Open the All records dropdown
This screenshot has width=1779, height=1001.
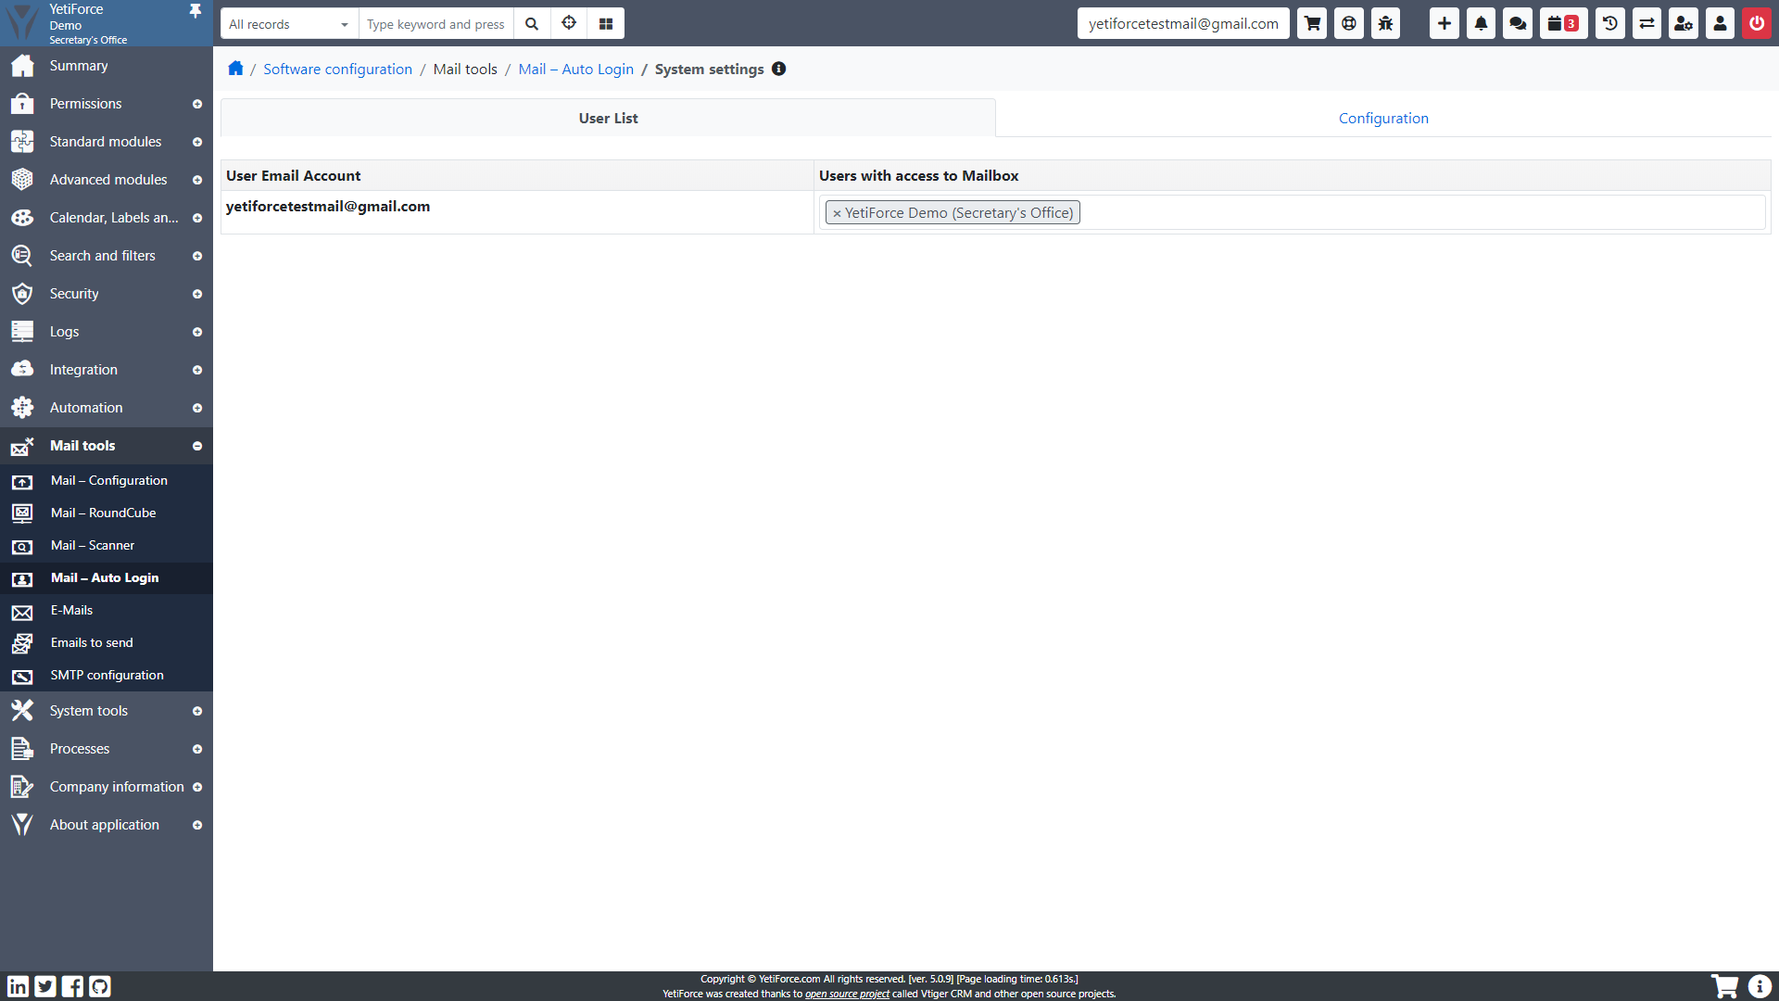289,24
